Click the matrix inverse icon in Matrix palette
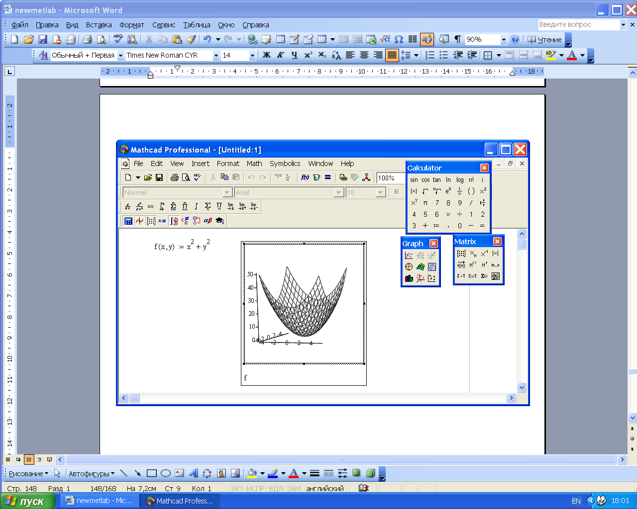 pyautogui.click(x=484, y=254)
